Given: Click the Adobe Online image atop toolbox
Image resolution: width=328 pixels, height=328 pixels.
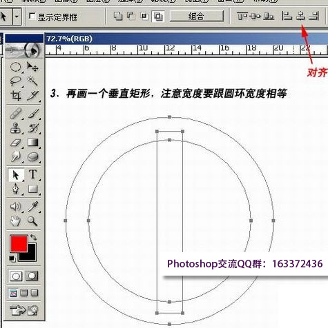Looking at the screenshot, I should 24,50.
